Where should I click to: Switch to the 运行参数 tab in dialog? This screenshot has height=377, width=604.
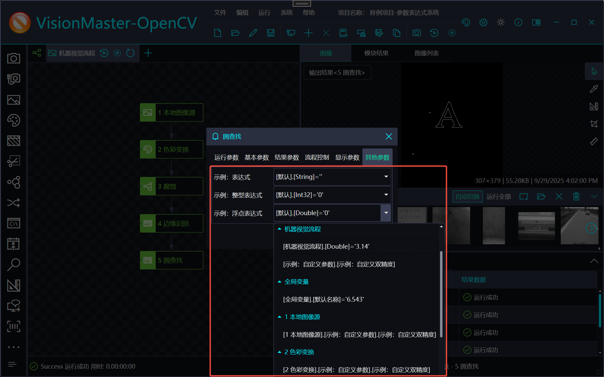point(226,158)
